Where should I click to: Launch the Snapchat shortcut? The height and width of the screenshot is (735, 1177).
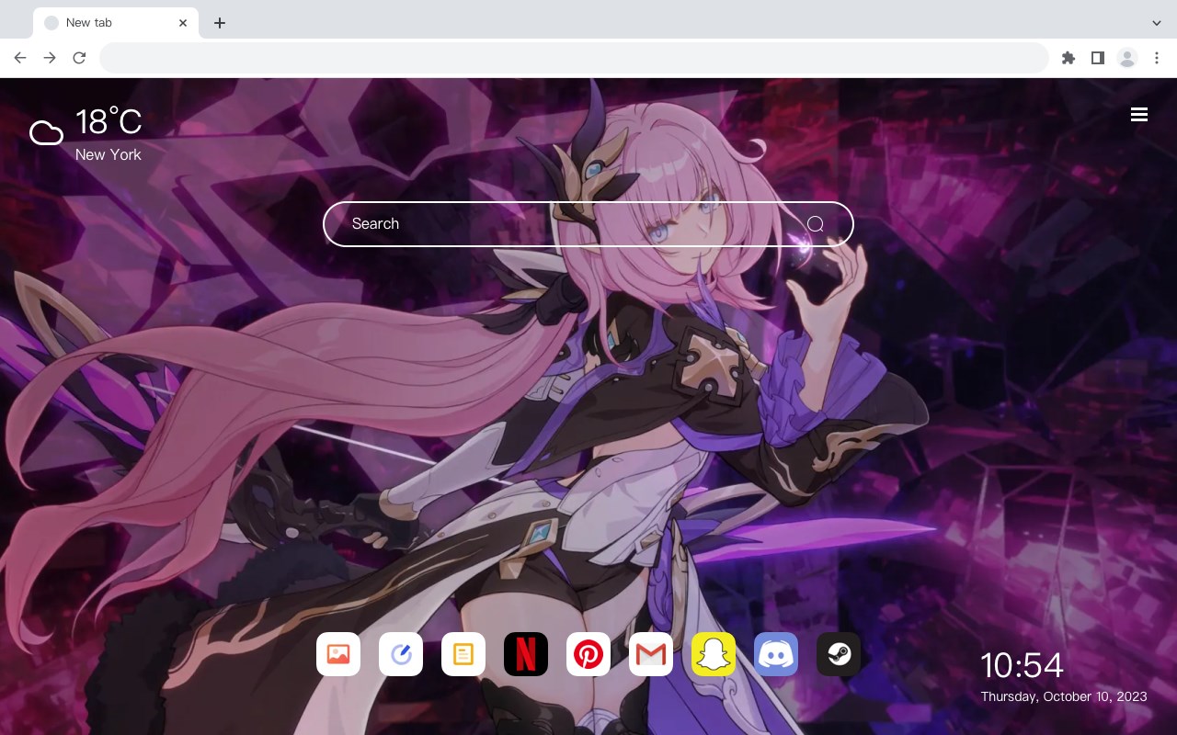[x=714, y=654]
